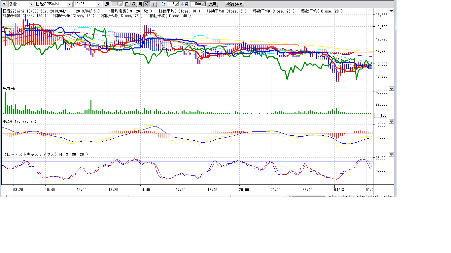Click the 本数 bar count field
The image size is (451, 253).
pos(195,4)
